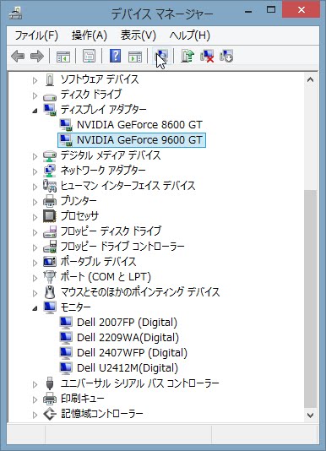Image resolution: width=326 pixels, height=451 pixels.
Task: Expand the デジタル メディア デバイス node
Action: coord(35,156)
